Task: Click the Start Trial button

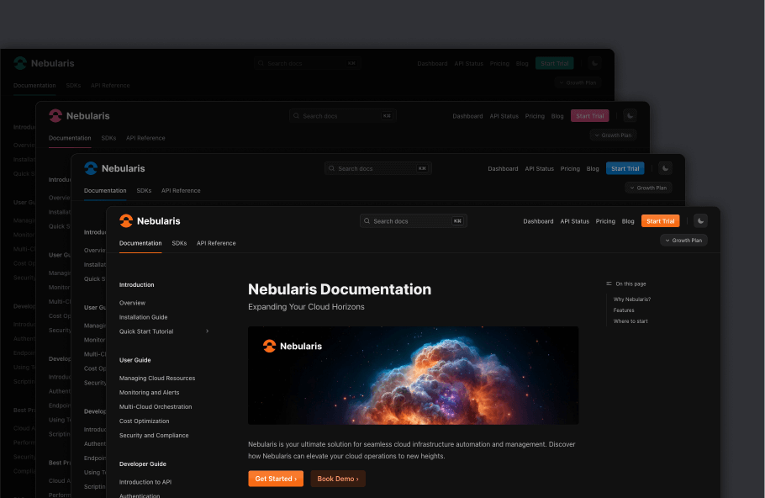Action: tap(660, 220)
